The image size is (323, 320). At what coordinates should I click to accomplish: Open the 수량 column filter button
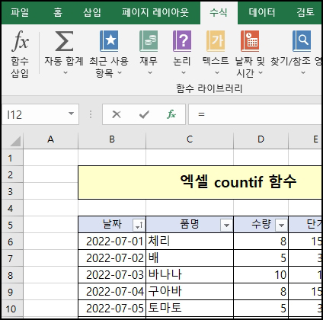pyautogui.click(x=281, y=225)
